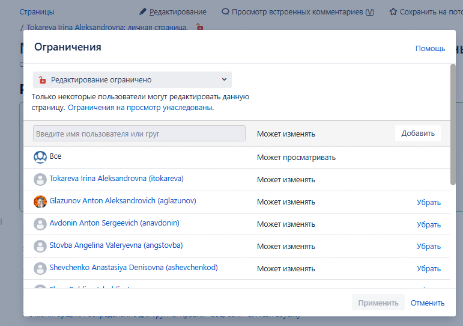Click the star icon to save for later
The height and width of the screenshot is (326, 463).
(x=393, y=11)
